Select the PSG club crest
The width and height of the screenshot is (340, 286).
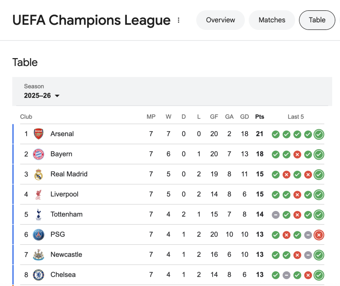click(38, 235)
